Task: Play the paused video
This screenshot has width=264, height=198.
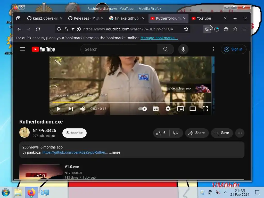Action: [x=59, y=109]
